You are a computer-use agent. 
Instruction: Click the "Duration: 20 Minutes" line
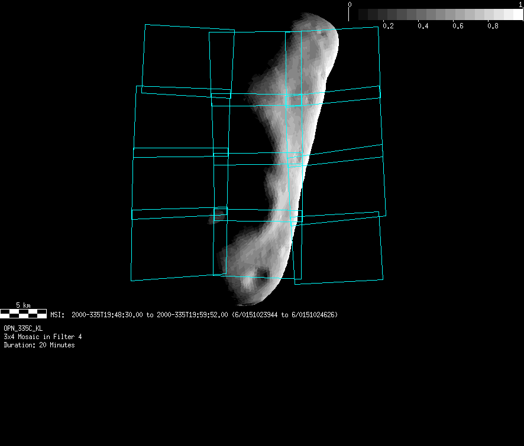click(x=39, y=345)
